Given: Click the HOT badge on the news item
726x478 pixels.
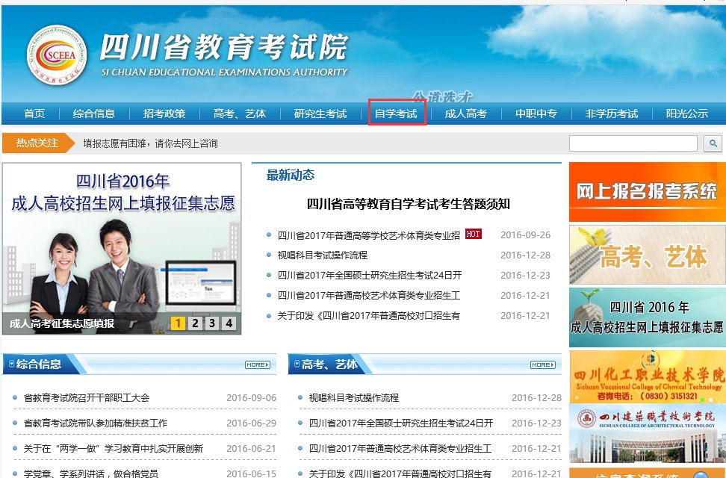Looking at the screenshot, I should point(472,233).
